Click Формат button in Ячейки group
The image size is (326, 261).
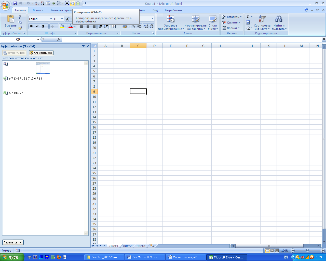click(231, 28)
